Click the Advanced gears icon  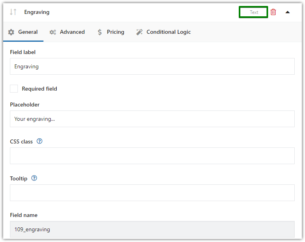coord(53,32)
